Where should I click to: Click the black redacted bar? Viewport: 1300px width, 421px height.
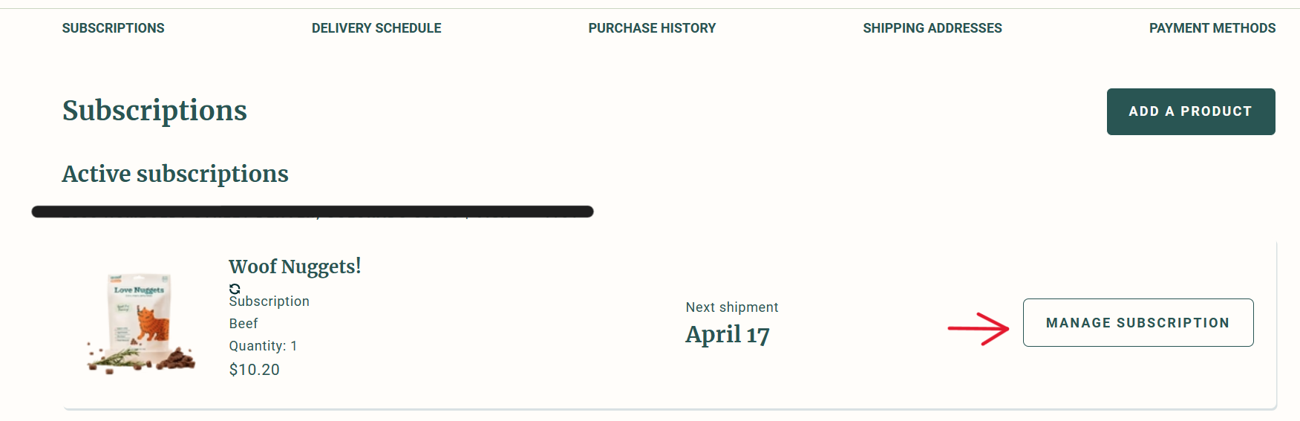pyautogui.click(x=312, y=212)
